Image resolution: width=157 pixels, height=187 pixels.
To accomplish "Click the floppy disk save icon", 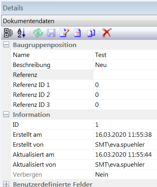I will pos(51,33).
